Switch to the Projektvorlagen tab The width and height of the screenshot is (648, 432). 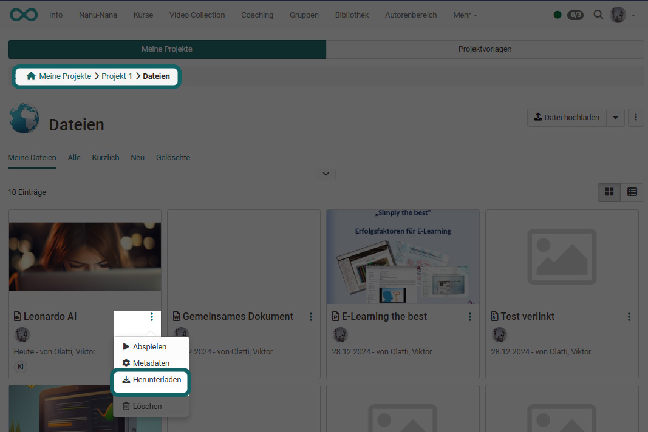[485, 49]
